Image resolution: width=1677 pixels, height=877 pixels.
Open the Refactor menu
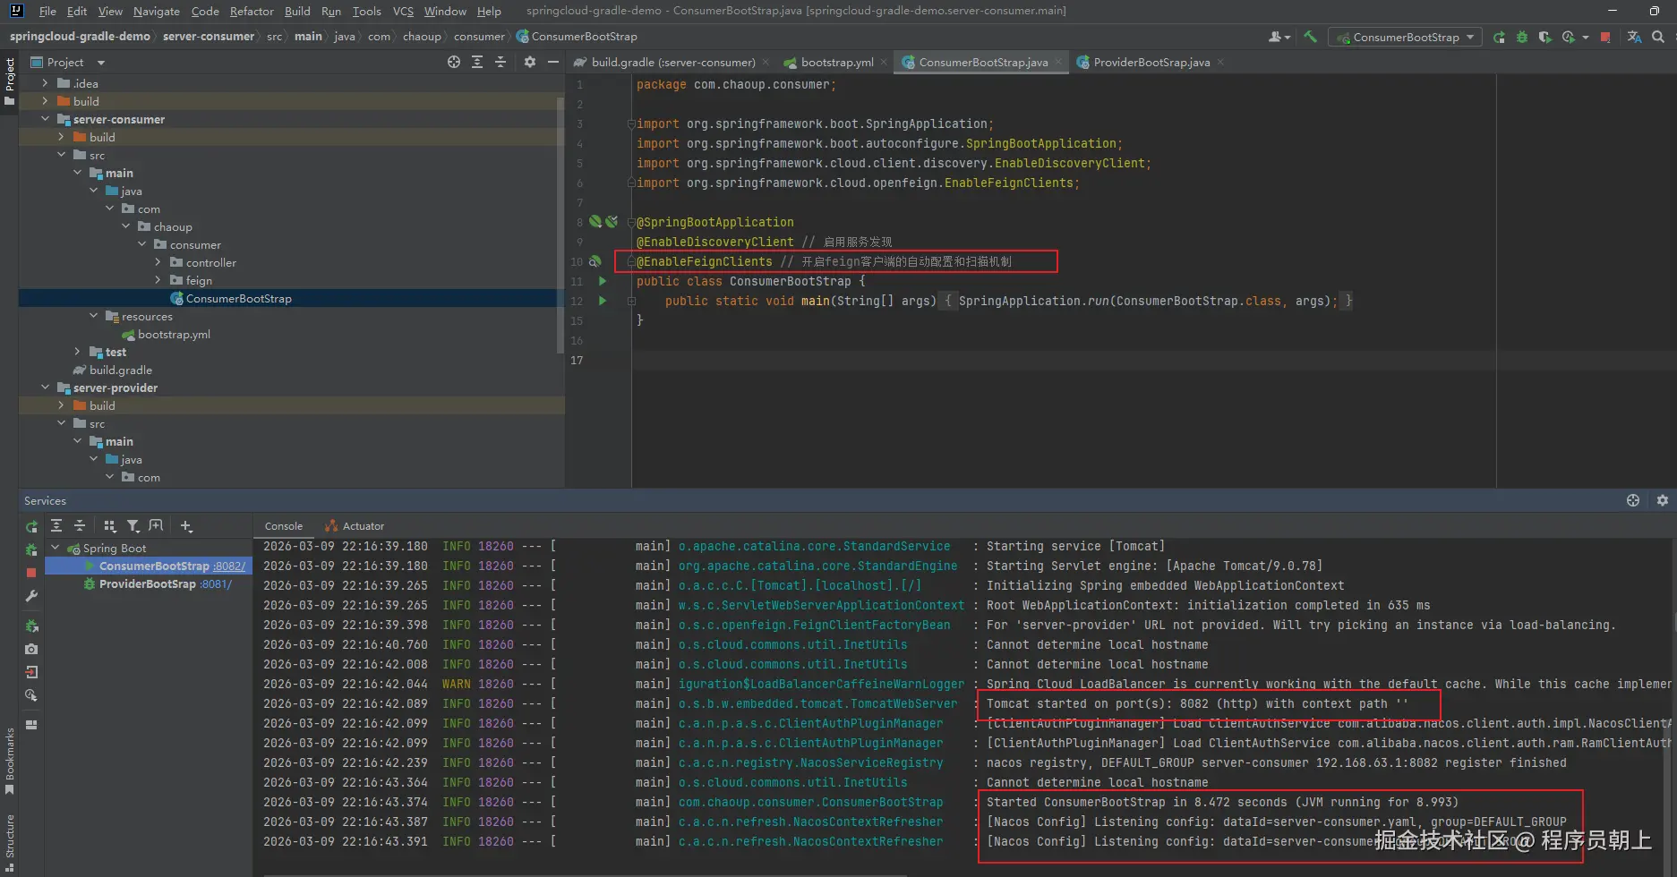251,11
